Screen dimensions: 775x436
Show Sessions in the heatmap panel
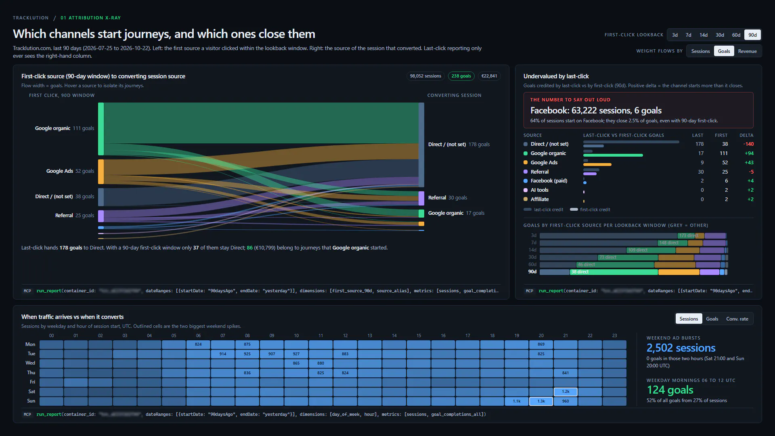(689, 319)
